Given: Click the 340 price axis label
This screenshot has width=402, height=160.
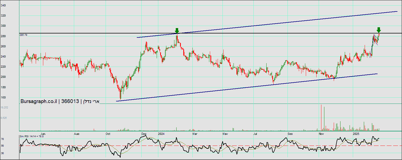Looking at the screenshot, I should tap(3, 5).
